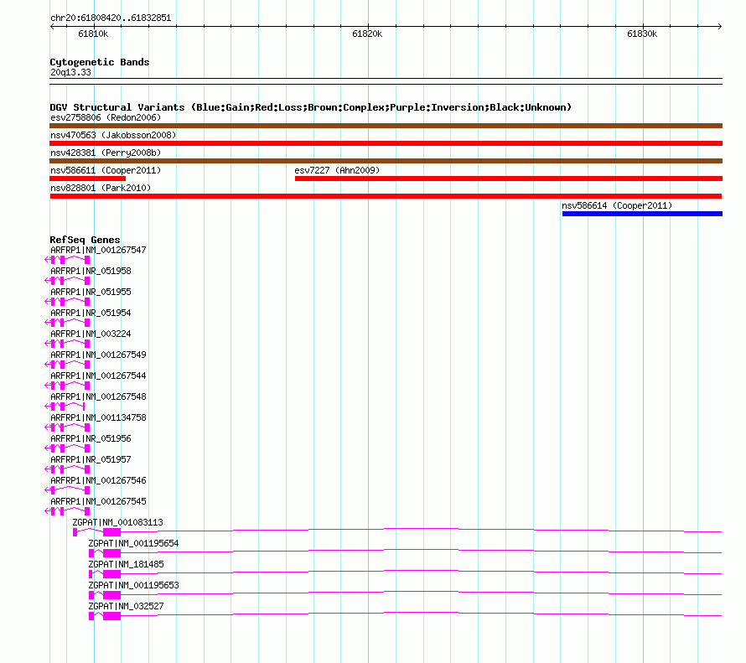Image resolution: width=746 pixels, height=663 pixels.
Task: Open ZGPAT|NM_181485 transcript label
Action: [x=126, y=563]
